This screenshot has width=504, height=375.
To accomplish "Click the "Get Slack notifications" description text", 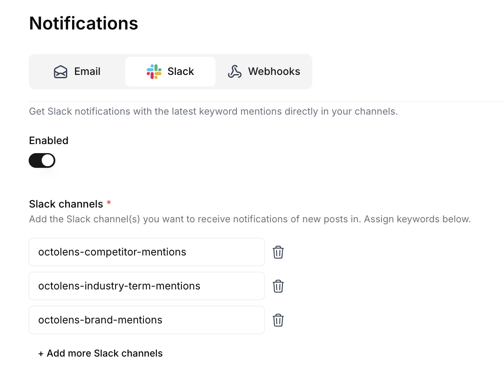I will [213, 111].
